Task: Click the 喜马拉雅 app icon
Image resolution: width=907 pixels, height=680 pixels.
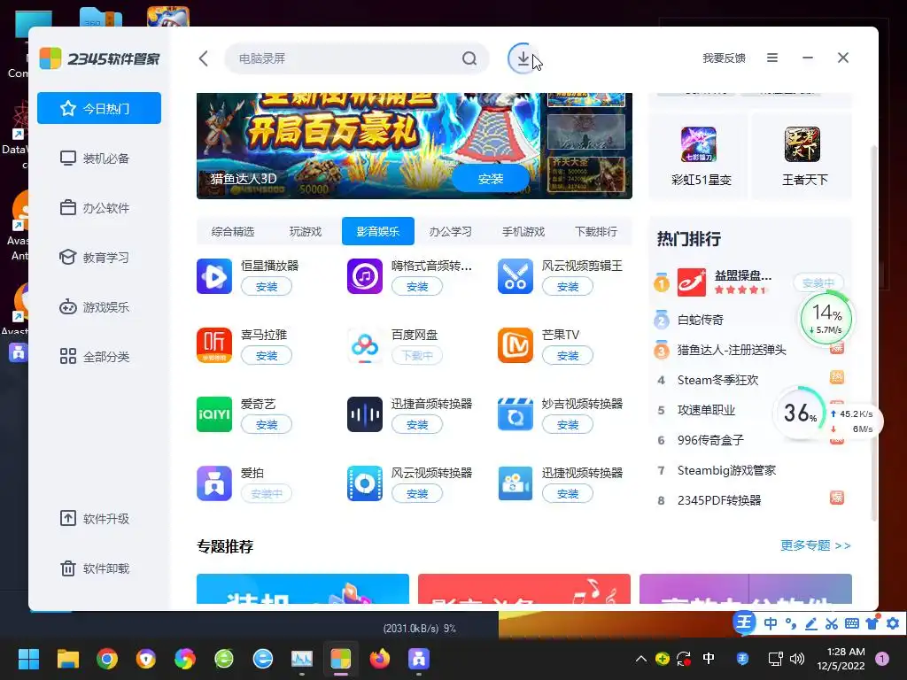Action: click(x=214, y=345)
